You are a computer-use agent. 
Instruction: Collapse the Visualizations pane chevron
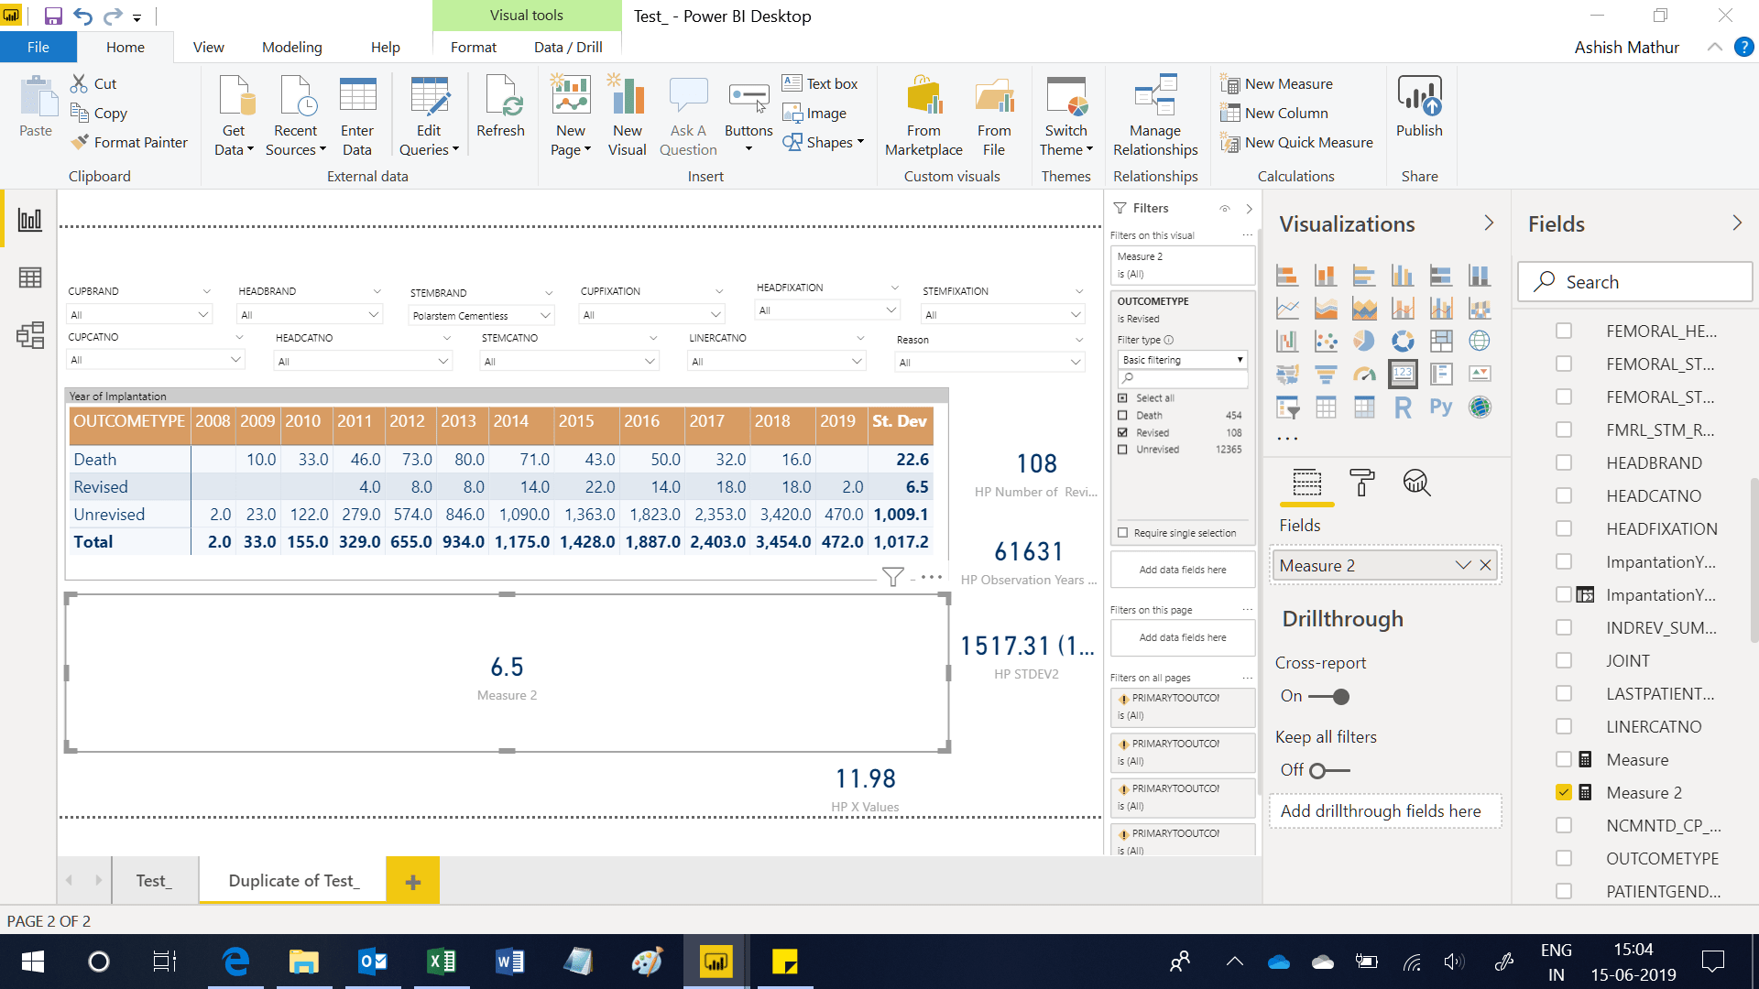[x=1489, y=223]
